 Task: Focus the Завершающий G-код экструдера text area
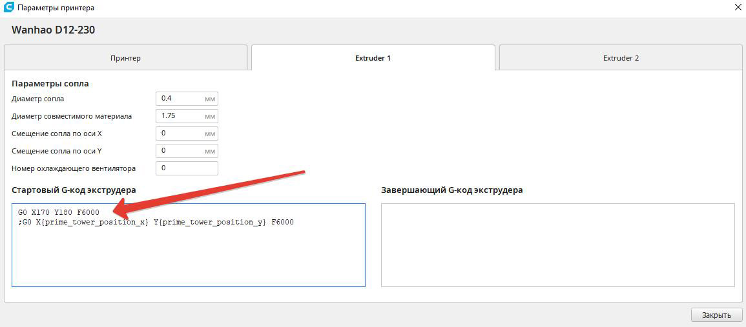(557, 245)
